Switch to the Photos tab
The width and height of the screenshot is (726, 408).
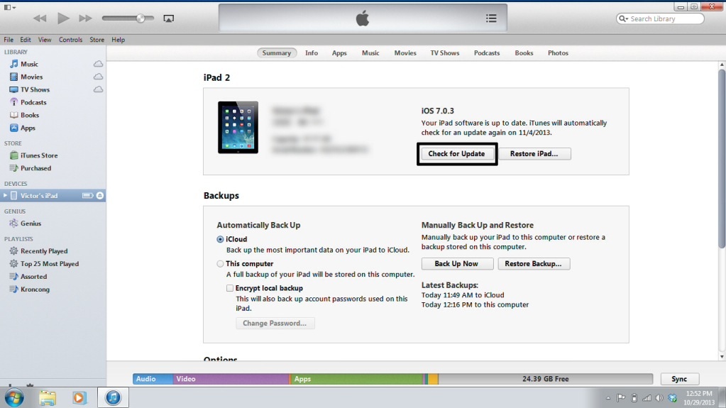[x=558, y=53]
